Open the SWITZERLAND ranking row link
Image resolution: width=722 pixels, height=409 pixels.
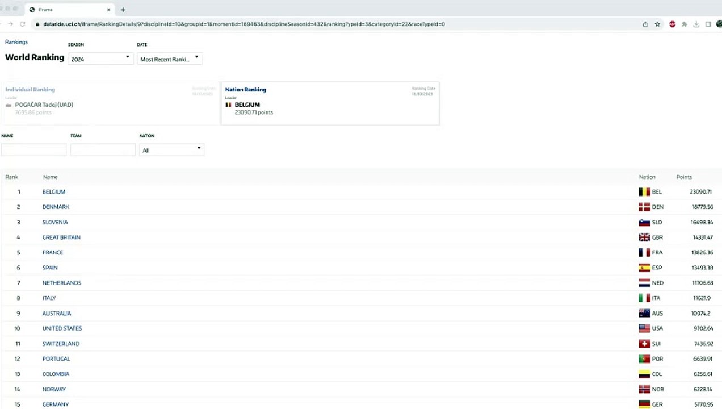point(61,344)
